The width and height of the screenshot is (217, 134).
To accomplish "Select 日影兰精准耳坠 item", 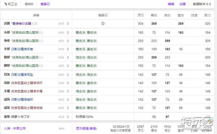I will pos(22,75).
